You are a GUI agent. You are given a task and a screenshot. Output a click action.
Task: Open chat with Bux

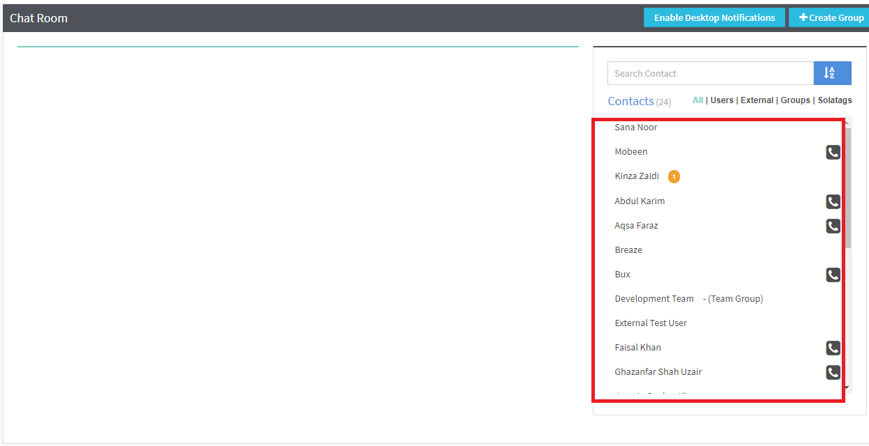tap(623, 275)
